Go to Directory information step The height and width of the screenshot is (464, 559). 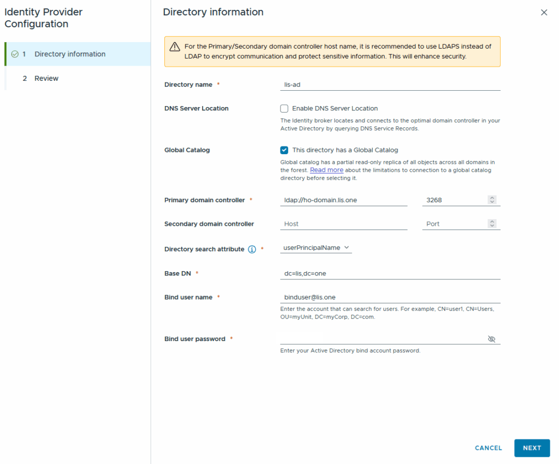(x=70, y=54)
